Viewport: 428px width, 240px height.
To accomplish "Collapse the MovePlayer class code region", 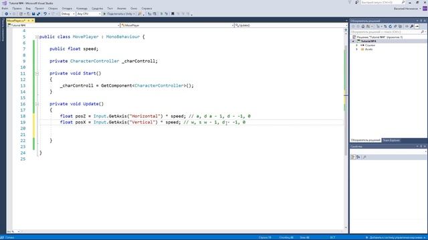I will point(37,37).
